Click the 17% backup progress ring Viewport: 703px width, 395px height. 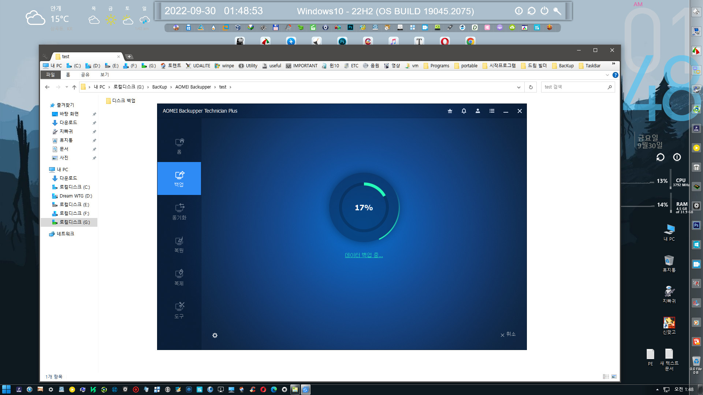(364, 207)
